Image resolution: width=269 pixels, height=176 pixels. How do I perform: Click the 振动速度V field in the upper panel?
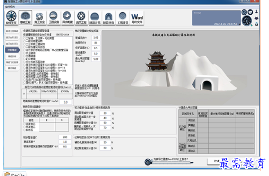(96, 54)
